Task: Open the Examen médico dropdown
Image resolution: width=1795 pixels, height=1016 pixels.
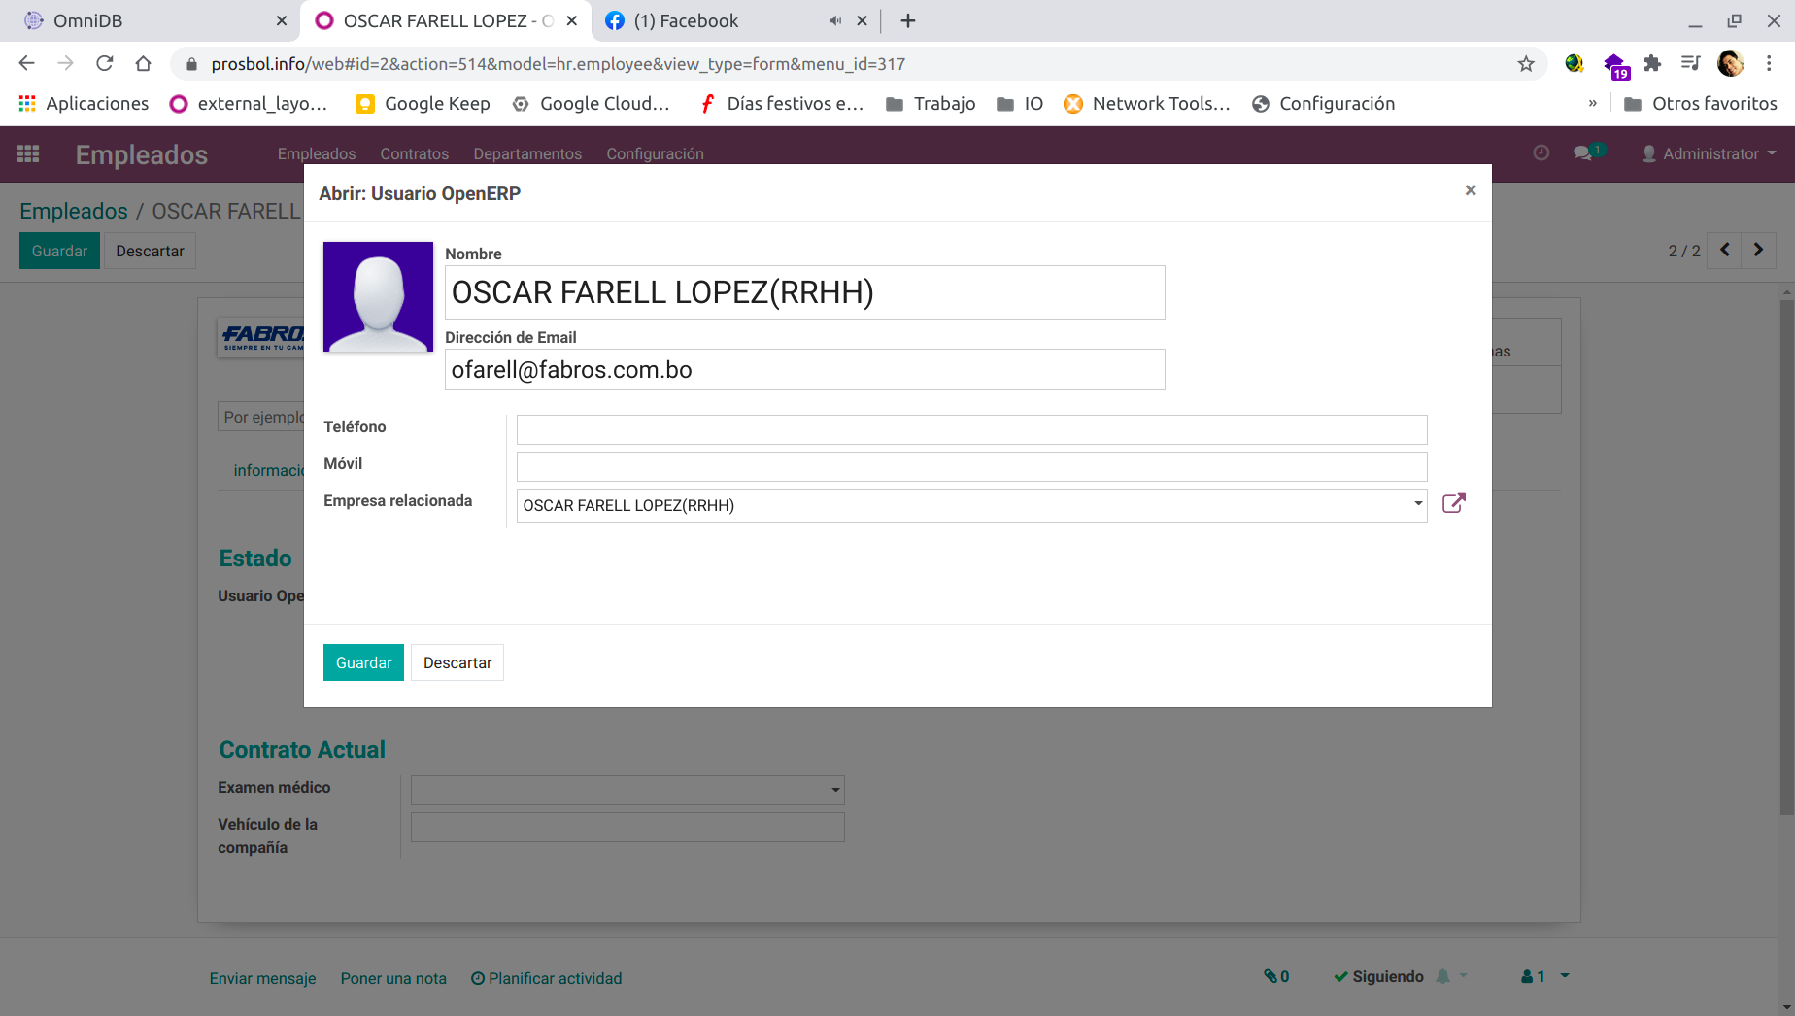Action: [833, 790]
